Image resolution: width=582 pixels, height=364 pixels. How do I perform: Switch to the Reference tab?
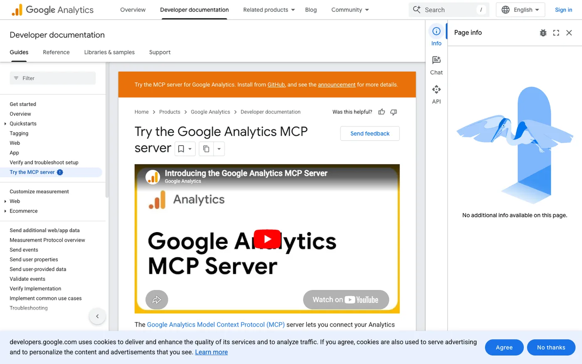click(x=56, y=52)
